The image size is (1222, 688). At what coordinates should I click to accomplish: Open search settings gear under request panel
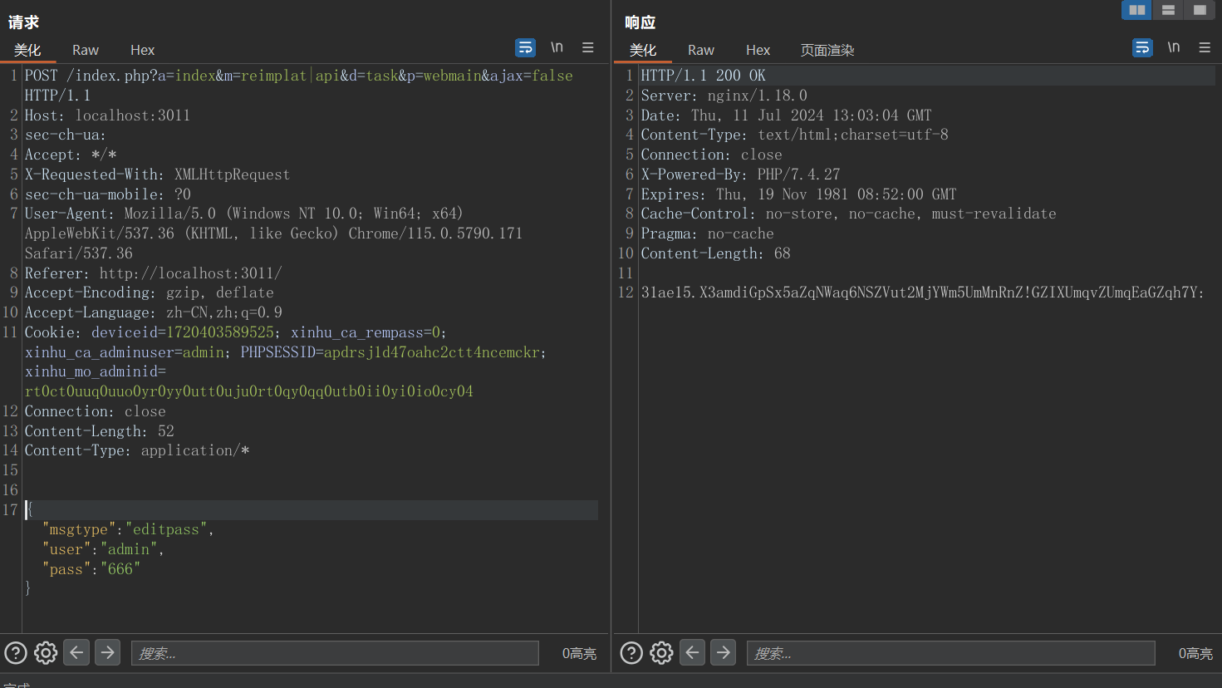coord(46,653)
